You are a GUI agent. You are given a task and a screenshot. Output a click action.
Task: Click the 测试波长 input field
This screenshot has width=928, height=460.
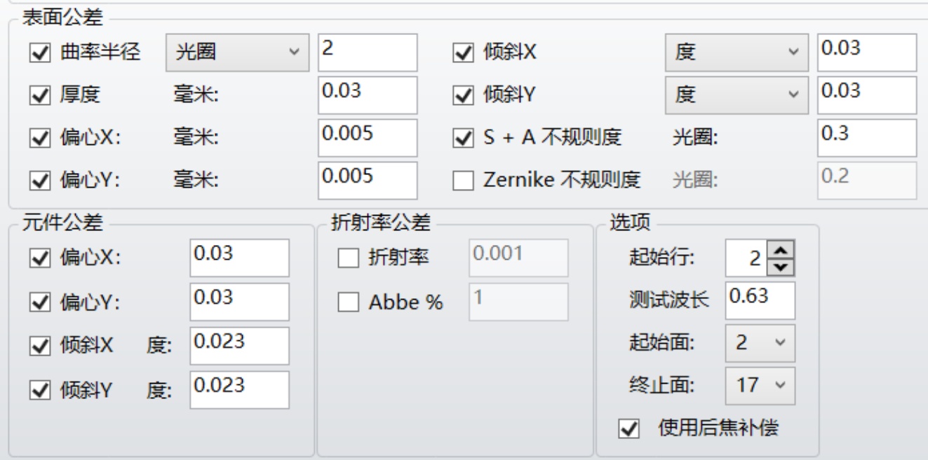coord(760,300)
